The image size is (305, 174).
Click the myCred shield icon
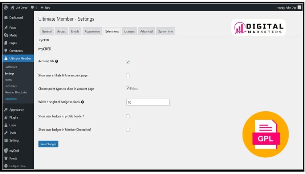tap(6, 150)
